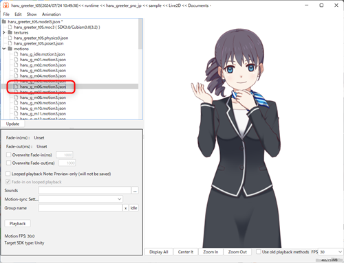Select the haru_greeter_t05.pose3.json file icon

click(x=10, y=43)
